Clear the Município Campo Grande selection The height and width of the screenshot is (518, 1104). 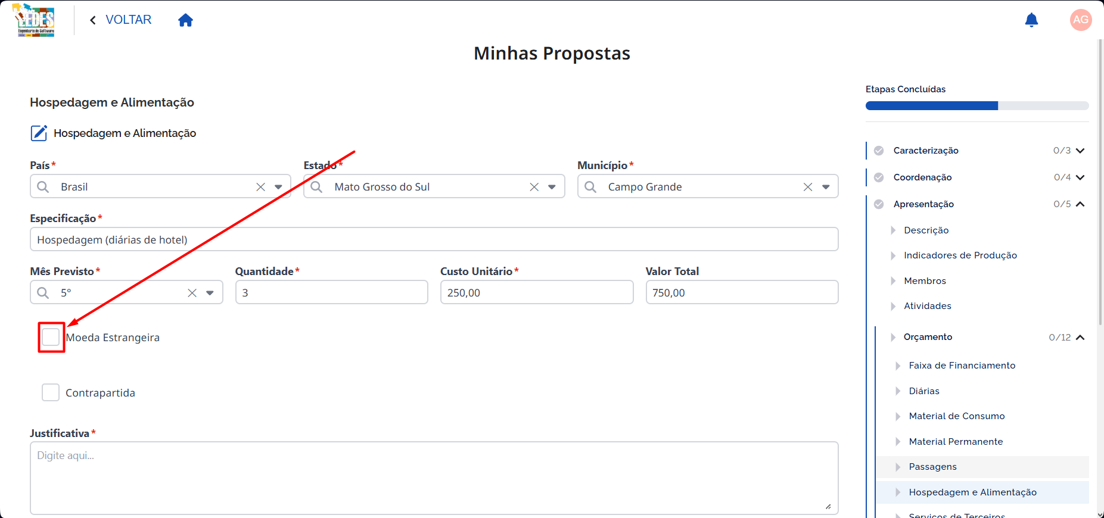(x=808, y=187)
